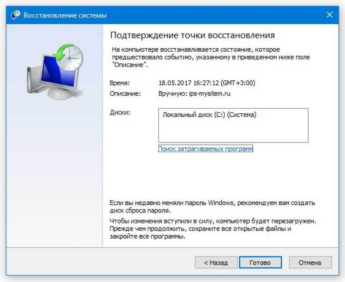Click empty space inside the Диски list box
This screenshot has width=345, height=282.
pyautogui.click(x=233, y=132)
